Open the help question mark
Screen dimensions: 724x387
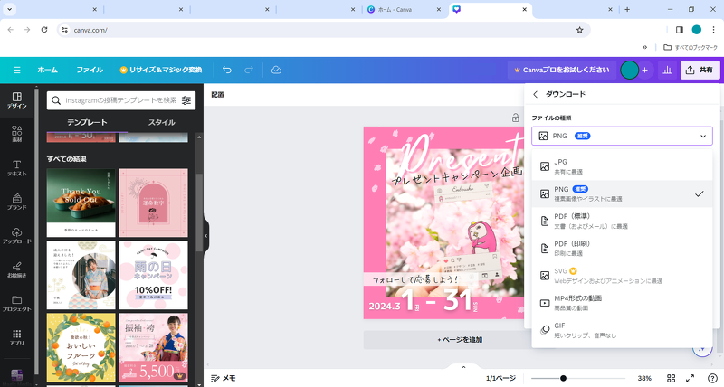click(x=712, y=378)
